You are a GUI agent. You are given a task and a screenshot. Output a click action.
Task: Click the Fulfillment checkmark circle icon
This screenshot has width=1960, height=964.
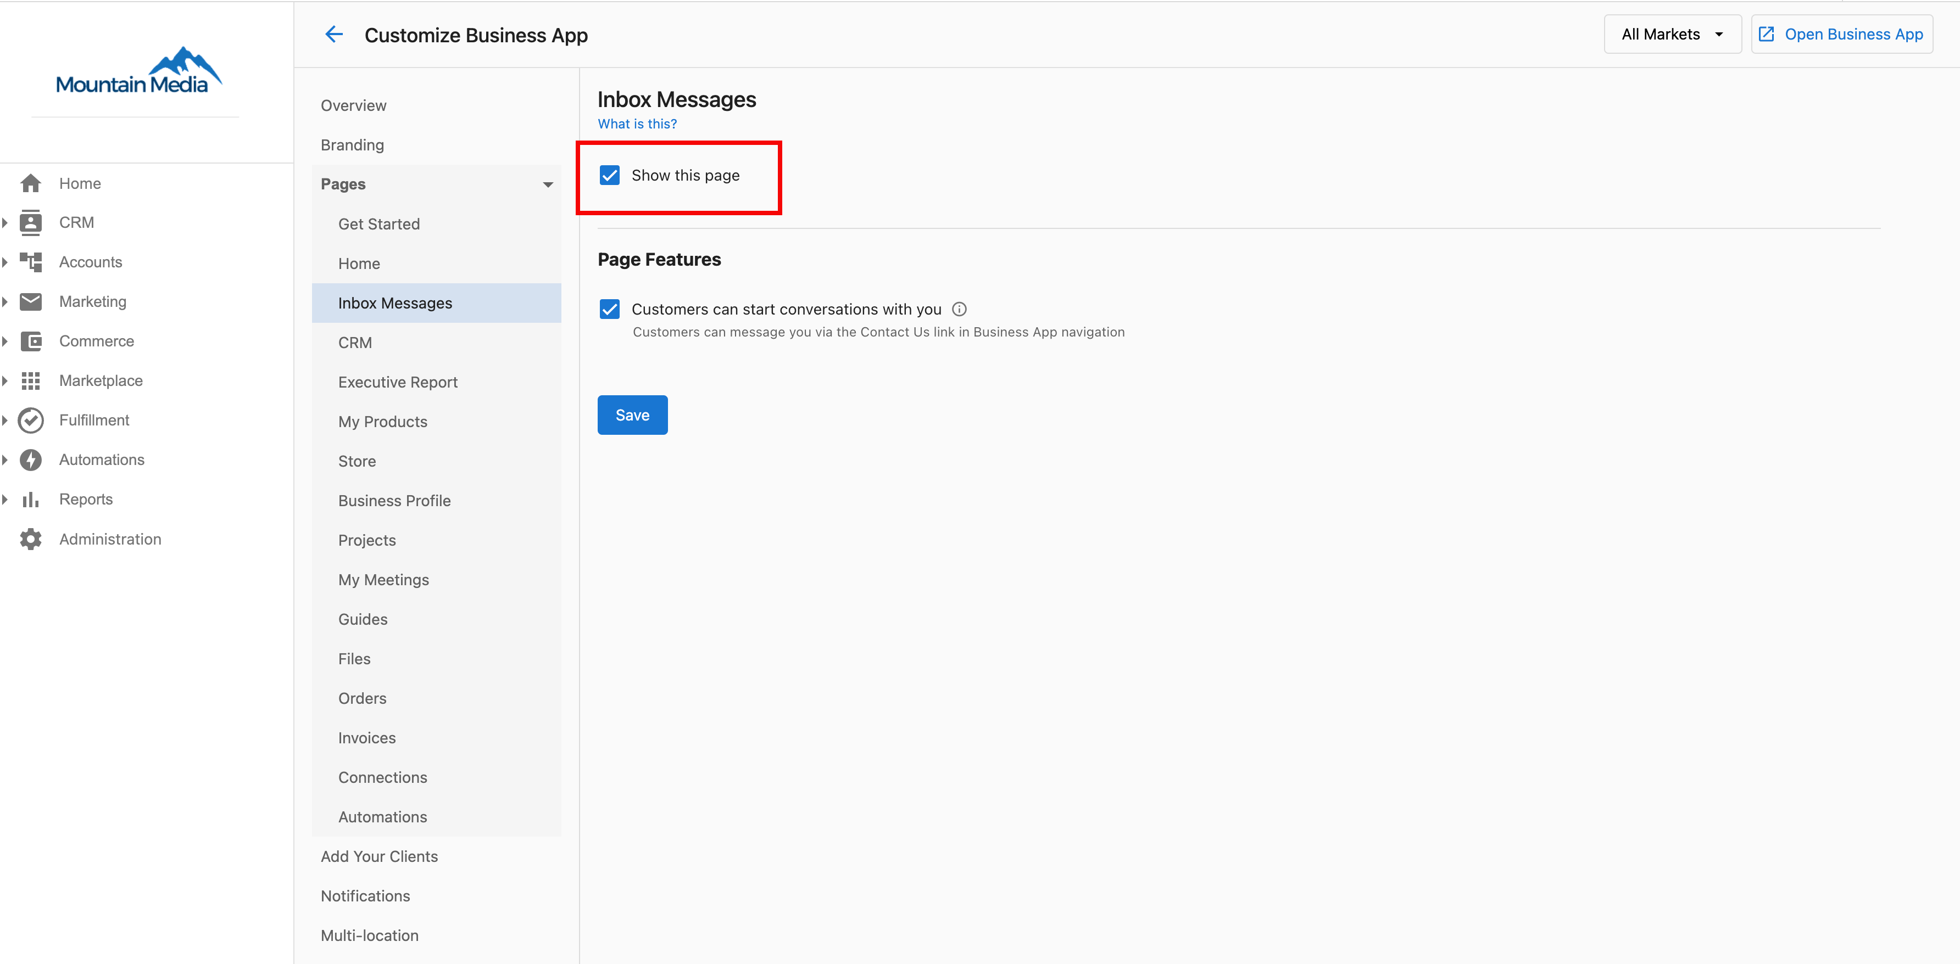coord(30,421)
